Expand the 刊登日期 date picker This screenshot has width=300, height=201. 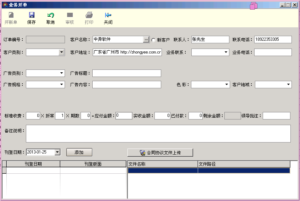58,152
